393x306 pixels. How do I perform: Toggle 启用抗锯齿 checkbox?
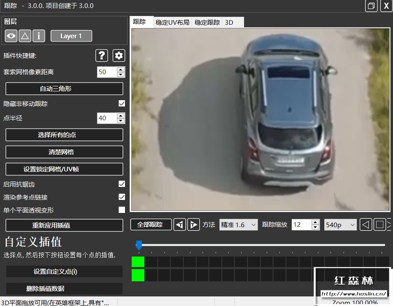[x=122, y=184]
